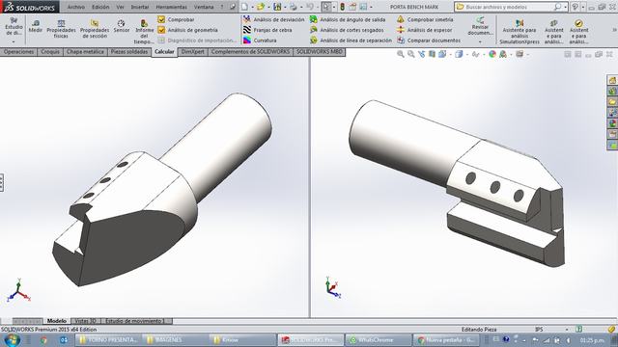This screenshot has height=347, width=618.
Task: Start Análisis de ángulo de salida
Action: coord(348,19)
